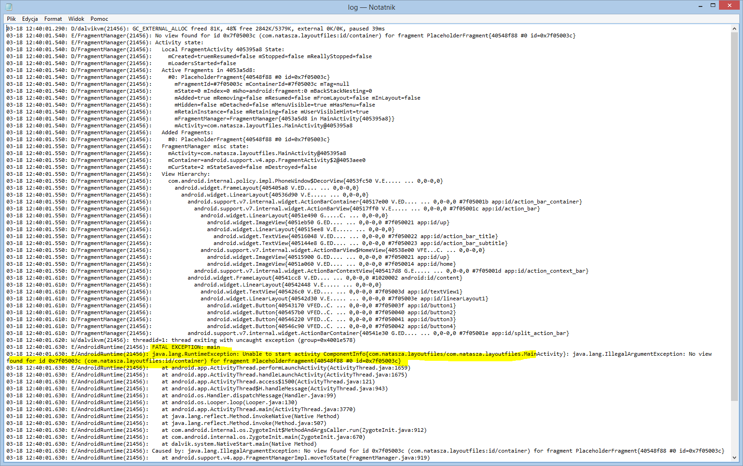Minimize the Notatnik window
The image size is (743, 466).
pos(700,6)
